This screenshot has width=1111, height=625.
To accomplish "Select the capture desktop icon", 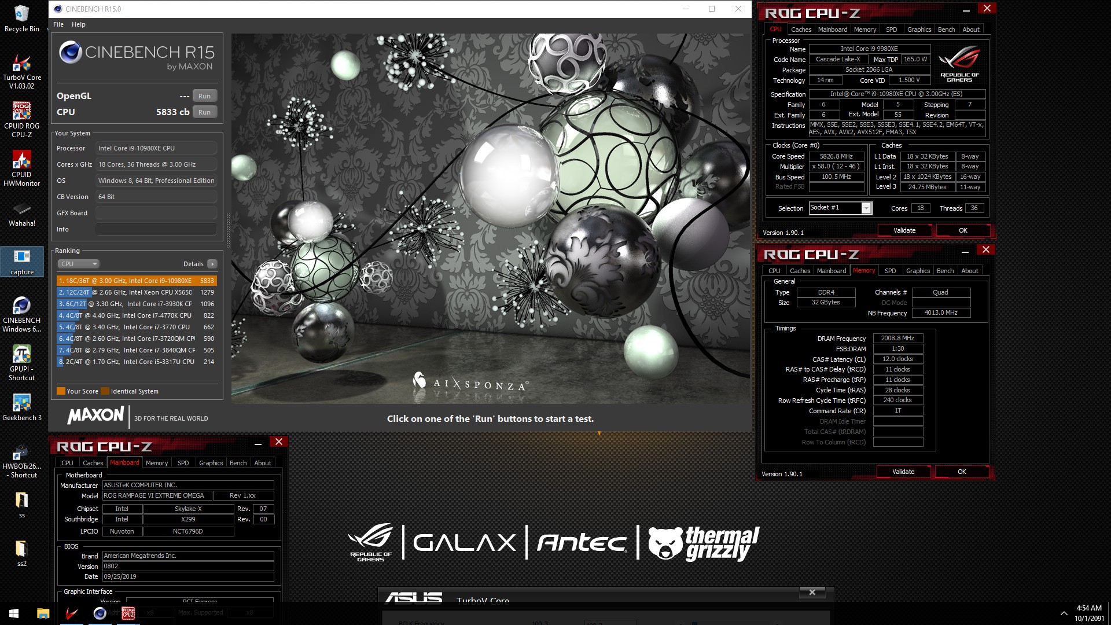I will coord(21,262).
